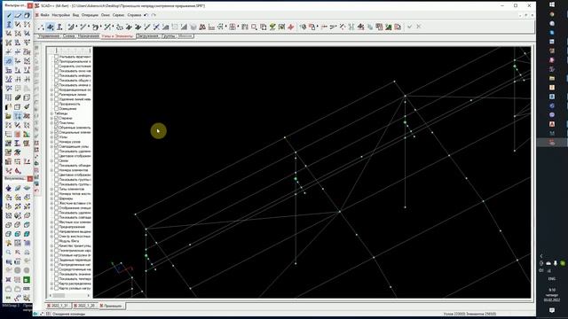
Task: Open the 2022_1_20 document tab
Action: pyautogui.click(x=85, y=306)
